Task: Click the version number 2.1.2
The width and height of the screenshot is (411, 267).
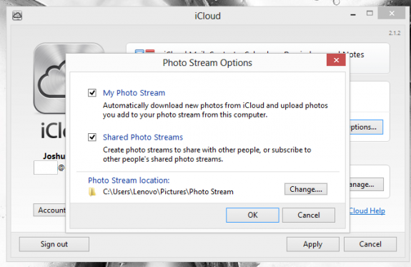Action: (x=395, y=33)
